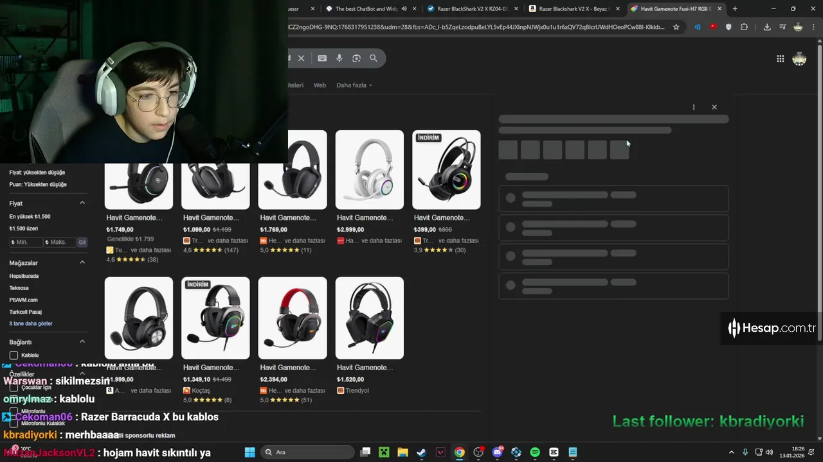Filter by PttAVM.com store
The image size is (823, 462).
[x=23, y=300]
